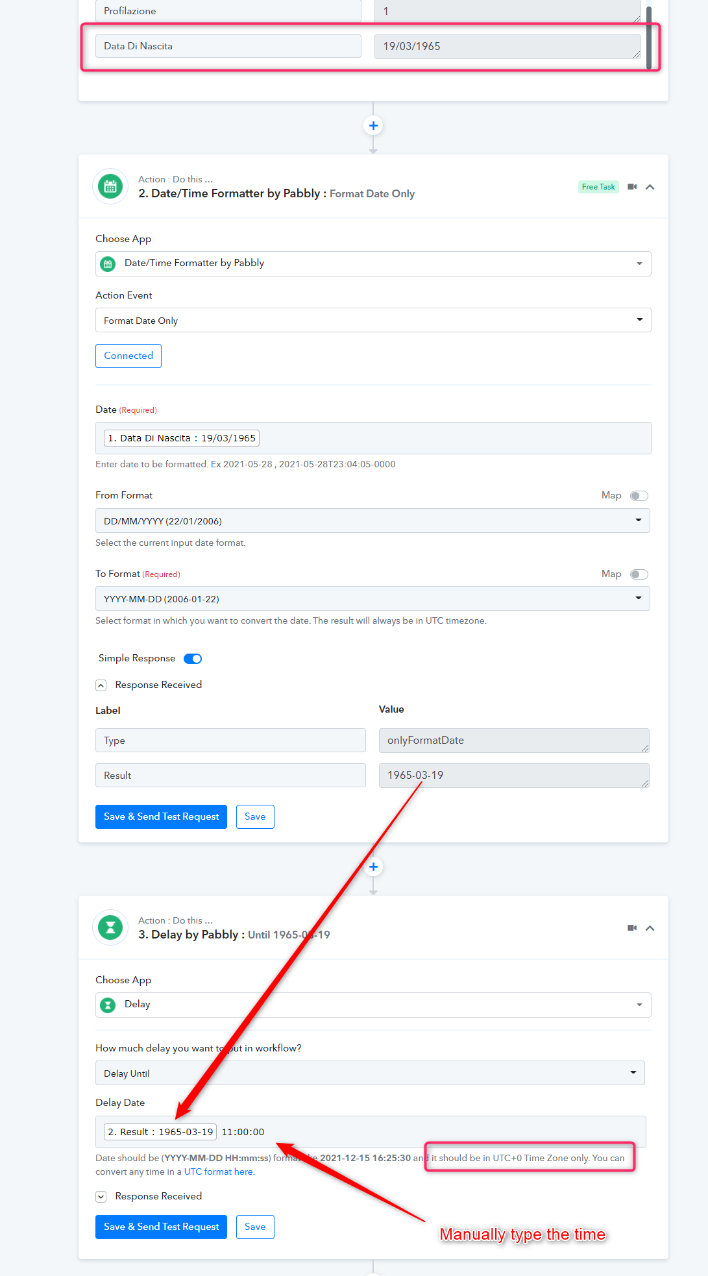Click the Delay Date input field

coord(371,1132)
